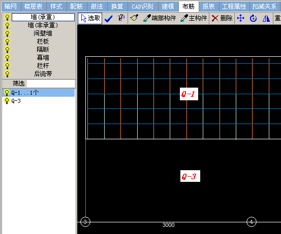Select the blue move arrows tool
The height and width of the screenshot is (234, 281).
click(240, 18)
